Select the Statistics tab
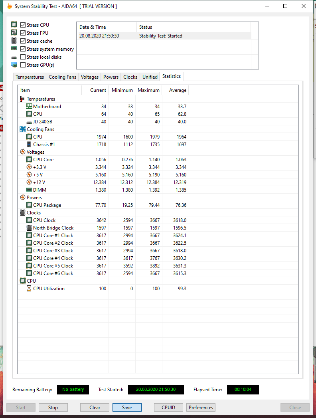 tap(172, 76)
